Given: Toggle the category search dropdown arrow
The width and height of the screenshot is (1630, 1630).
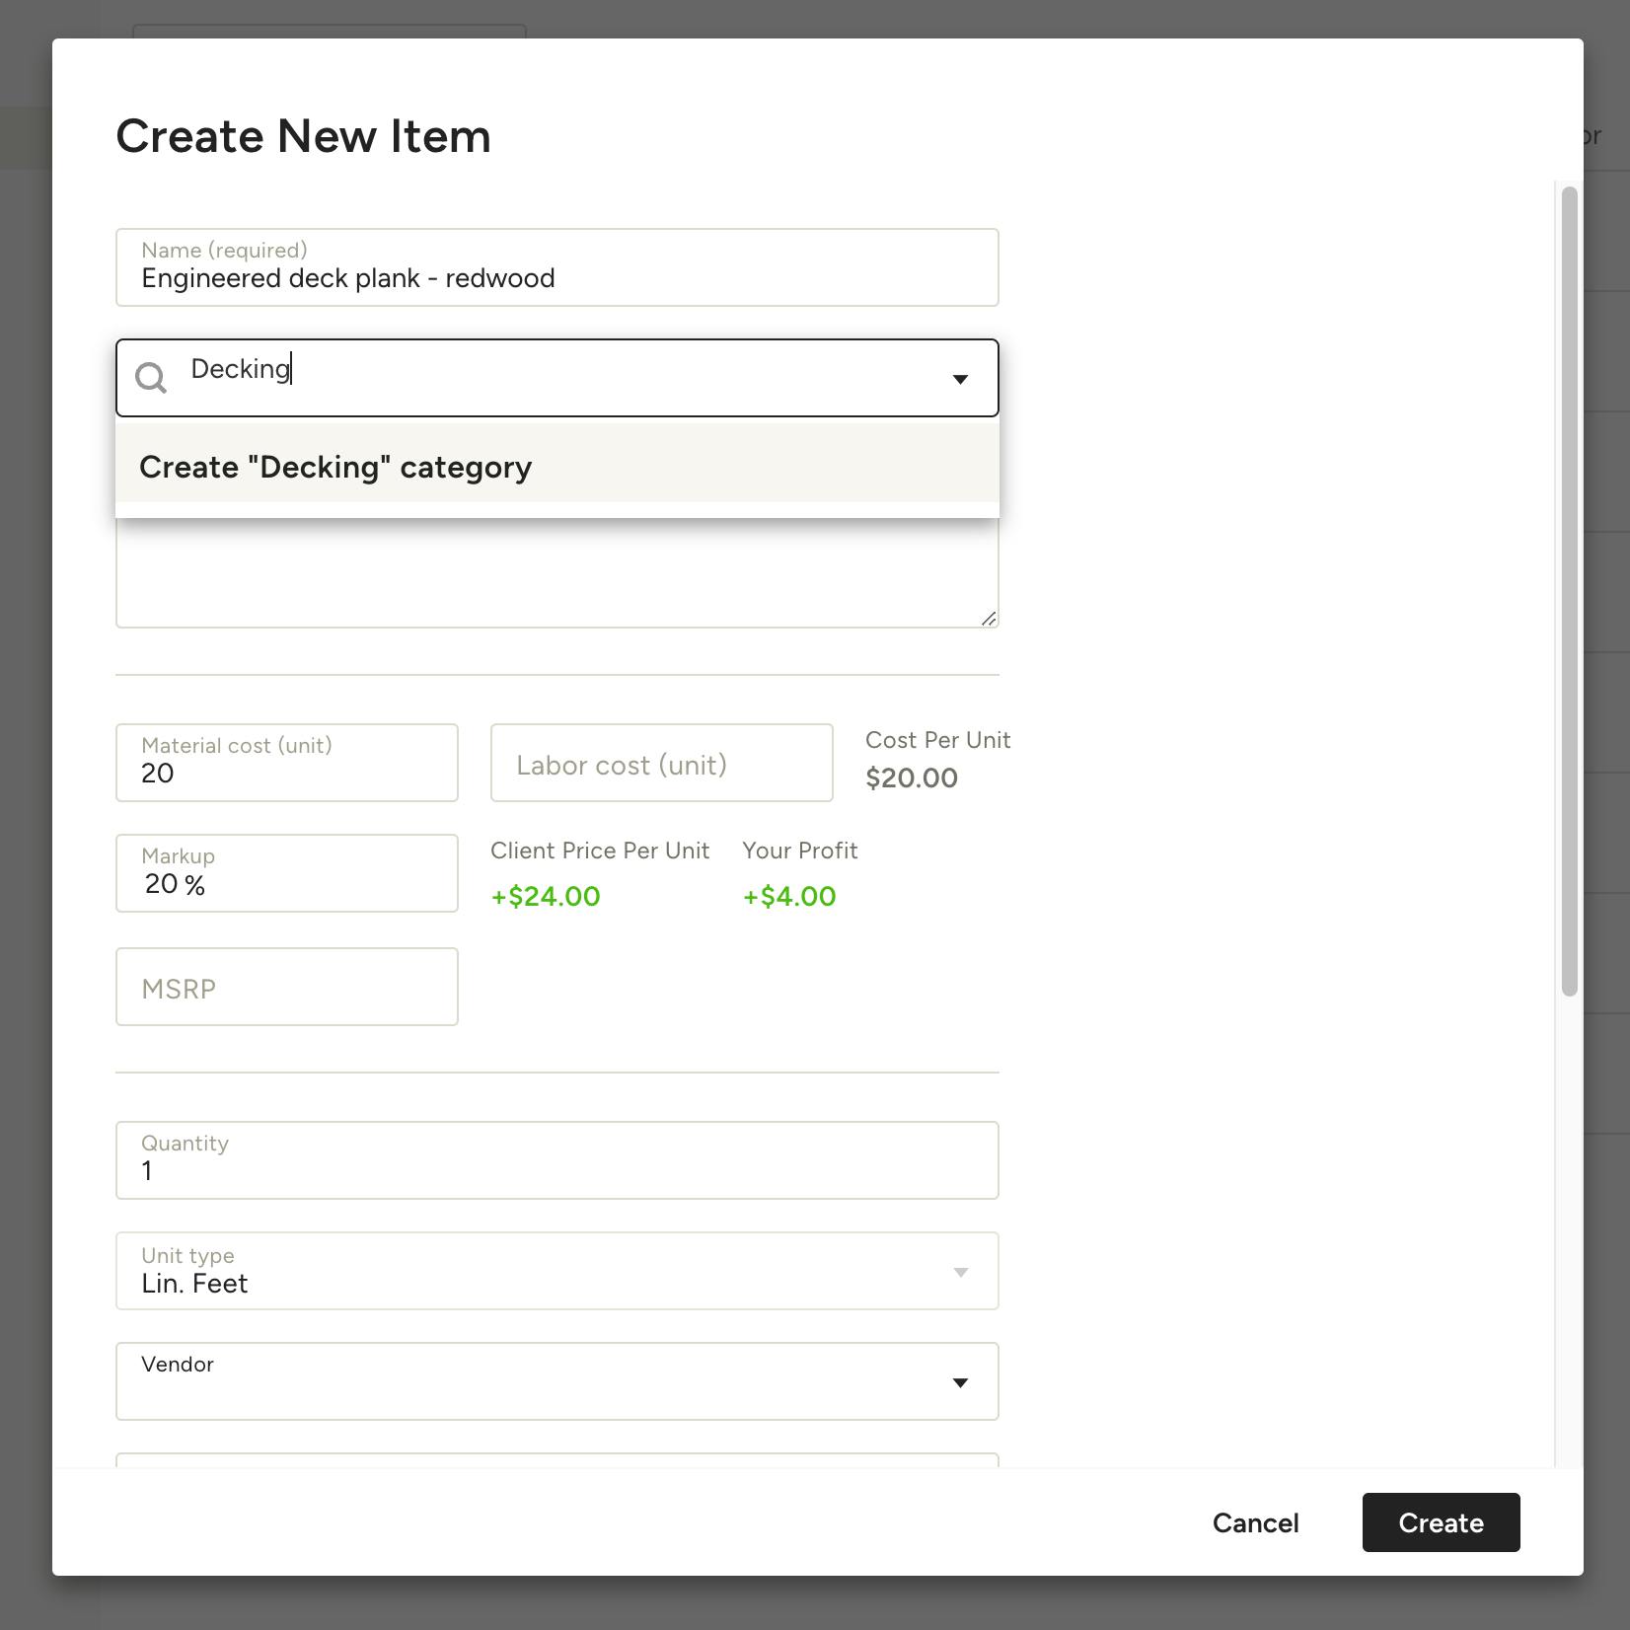Looking at the screenshot, I should click(x=959, y=379).
